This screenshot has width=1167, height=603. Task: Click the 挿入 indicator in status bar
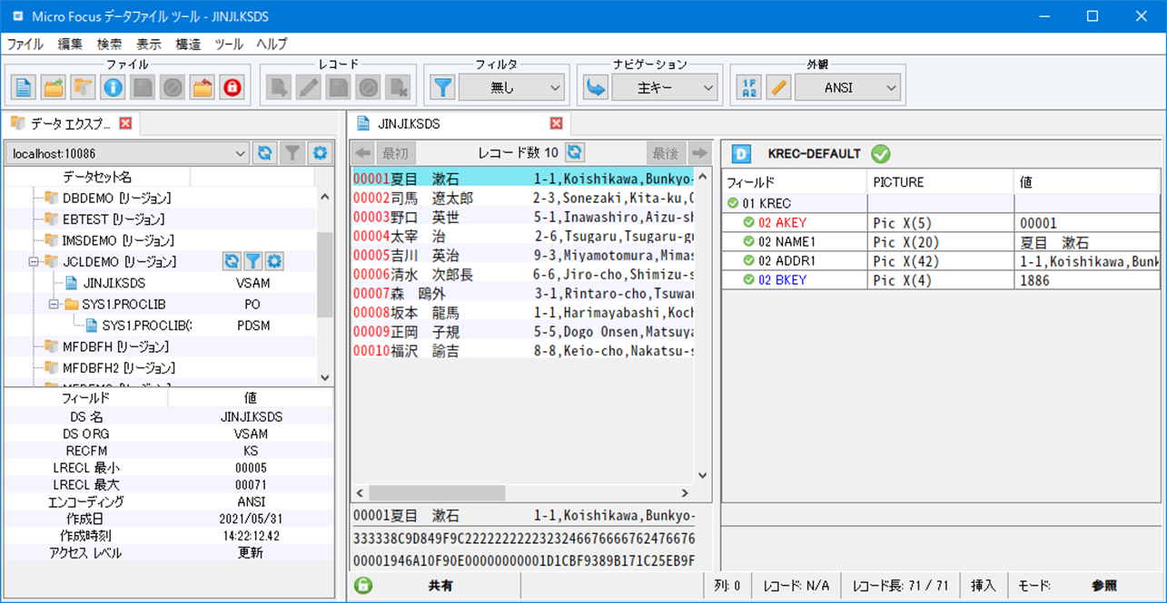pos(984,586)
